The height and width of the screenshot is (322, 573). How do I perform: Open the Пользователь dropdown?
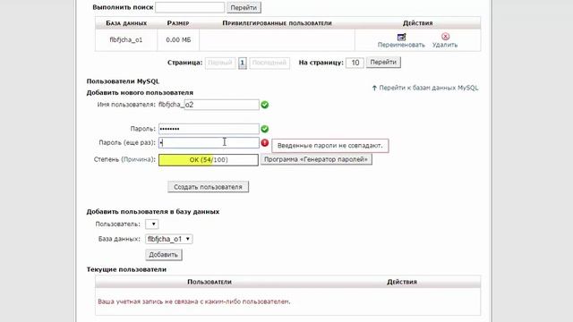point(151,224)
